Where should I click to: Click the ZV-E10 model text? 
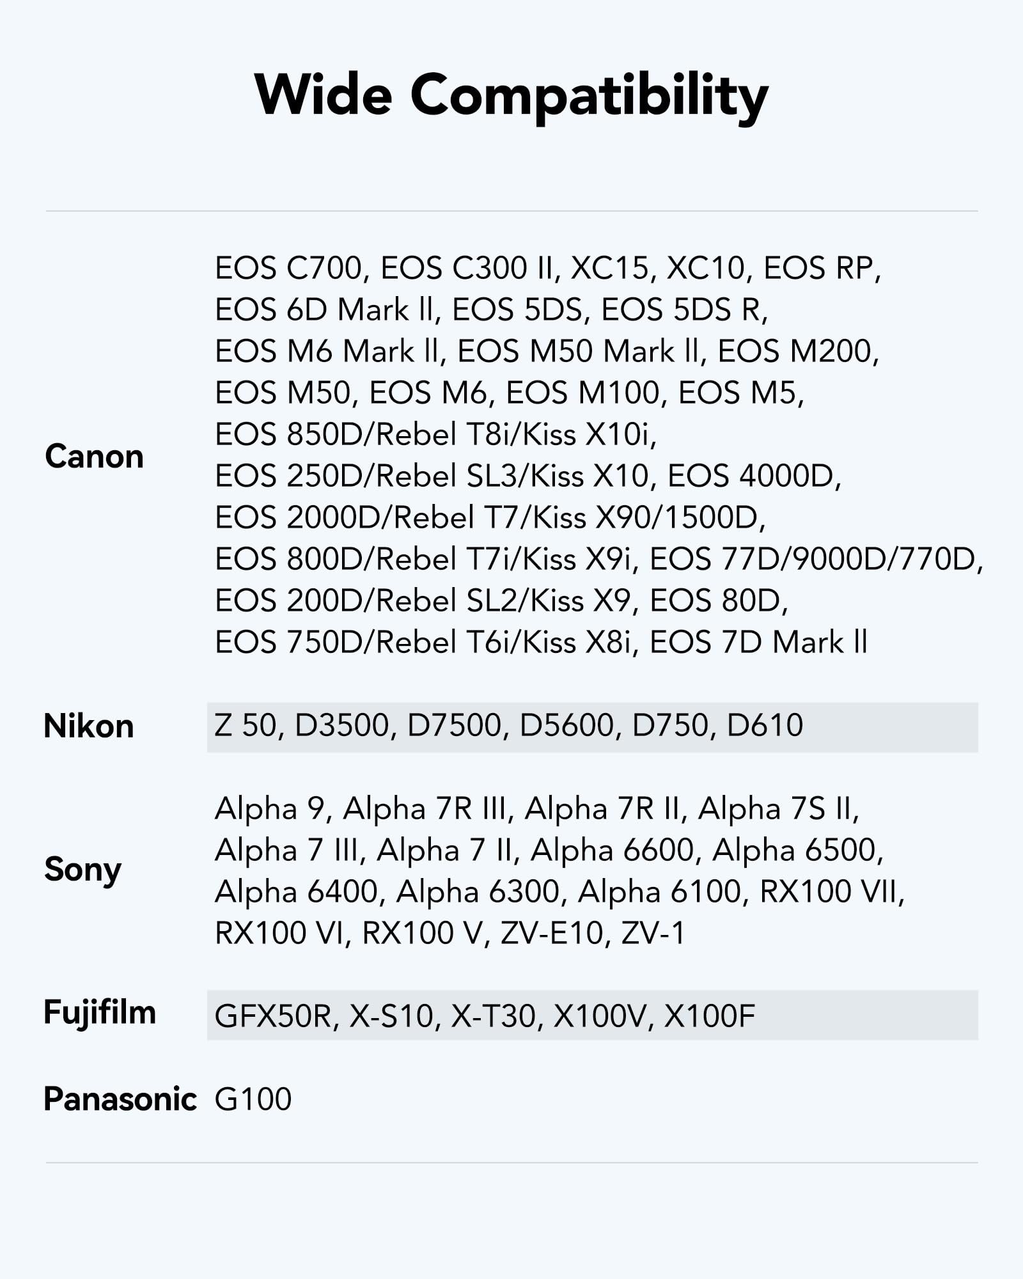coord(552,933)
